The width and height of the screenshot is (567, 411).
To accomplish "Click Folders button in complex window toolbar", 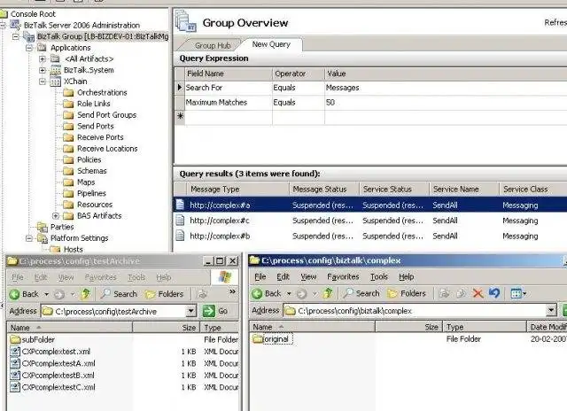I will pyautogui.click(x=407, y=293).
